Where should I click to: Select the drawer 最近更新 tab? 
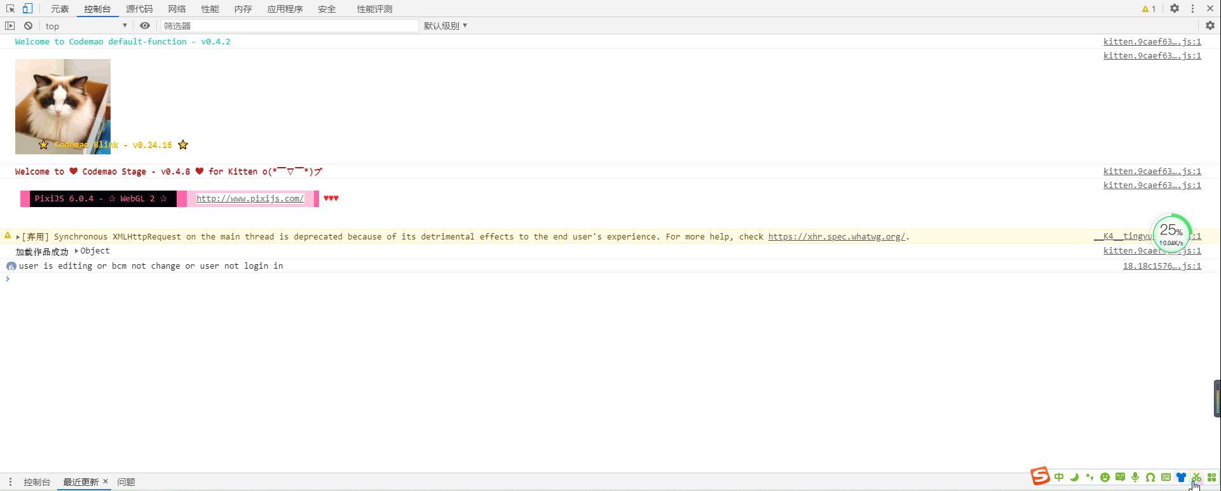pyautogui.click(x=81, y=482)
